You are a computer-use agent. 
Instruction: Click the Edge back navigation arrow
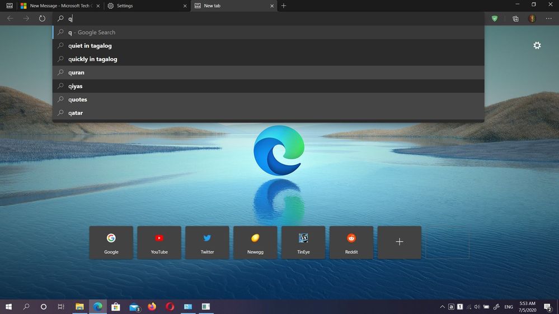[x=10, y=18]
